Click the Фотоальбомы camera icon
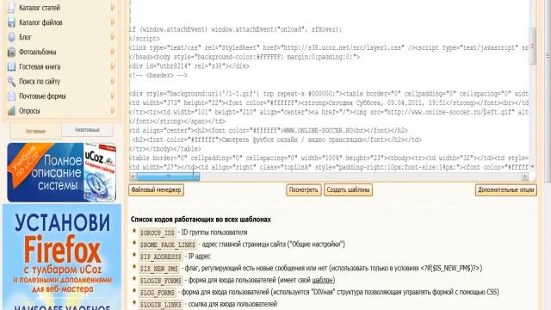This screenshot has width=551, height=310. pos(11,52)
